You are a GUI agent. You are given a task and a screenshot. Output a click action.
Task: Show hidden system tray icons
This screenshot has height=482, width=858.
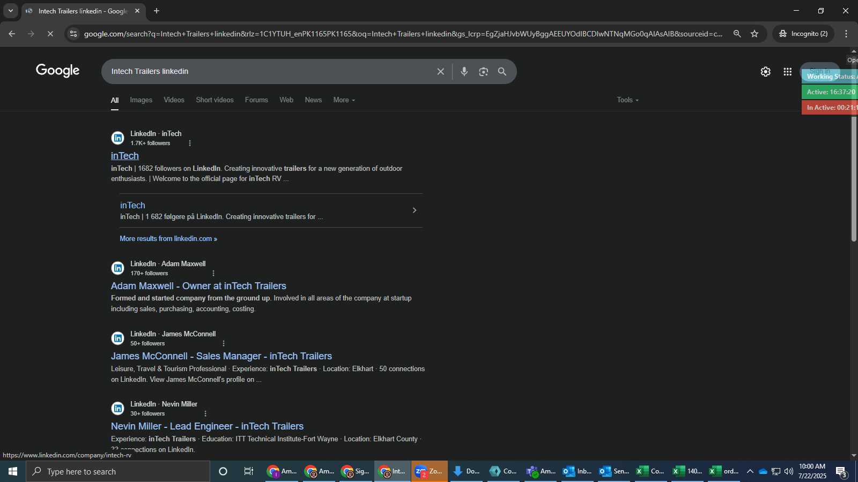tap(750, 471)
